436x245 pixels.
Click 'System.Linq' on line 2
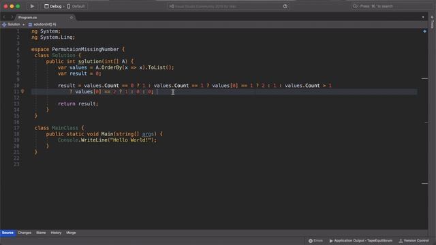(x=56, y=37)
